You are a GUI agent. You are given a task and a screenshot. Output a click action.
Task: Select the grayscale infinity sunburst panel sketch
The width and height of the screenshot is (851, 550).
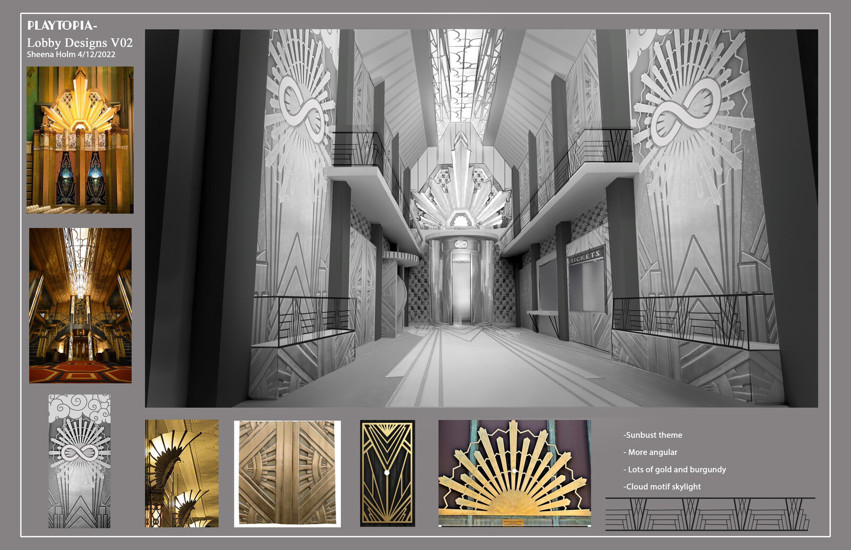coord(79,461)
